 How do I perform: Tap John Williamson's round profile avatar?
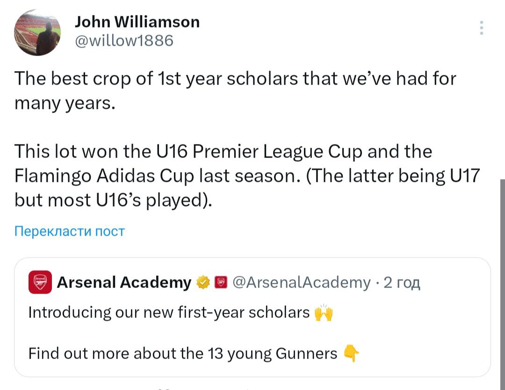[38, 33]
